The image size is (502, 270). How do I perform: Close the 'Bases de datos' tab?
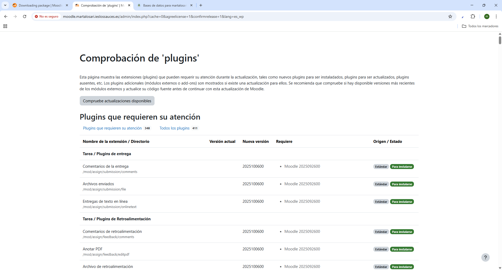[191, 5]
